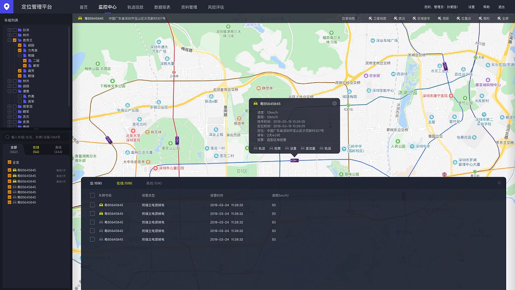
Task: Open the 风控评估 menu
Action: click(216, 7)
